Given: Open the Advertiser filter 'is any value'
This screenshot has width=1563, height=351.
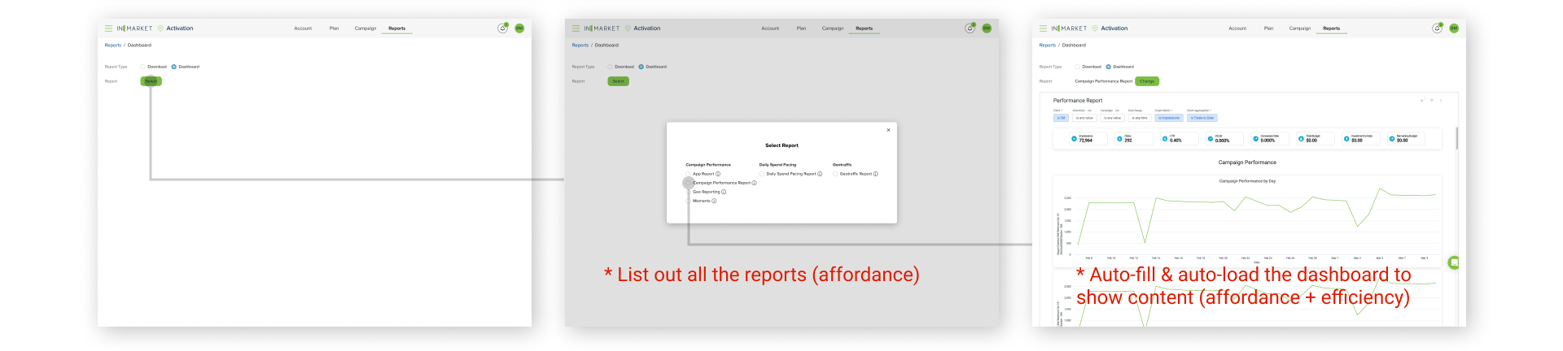Looking at the screenshot, I should (x=1084, y=118).
